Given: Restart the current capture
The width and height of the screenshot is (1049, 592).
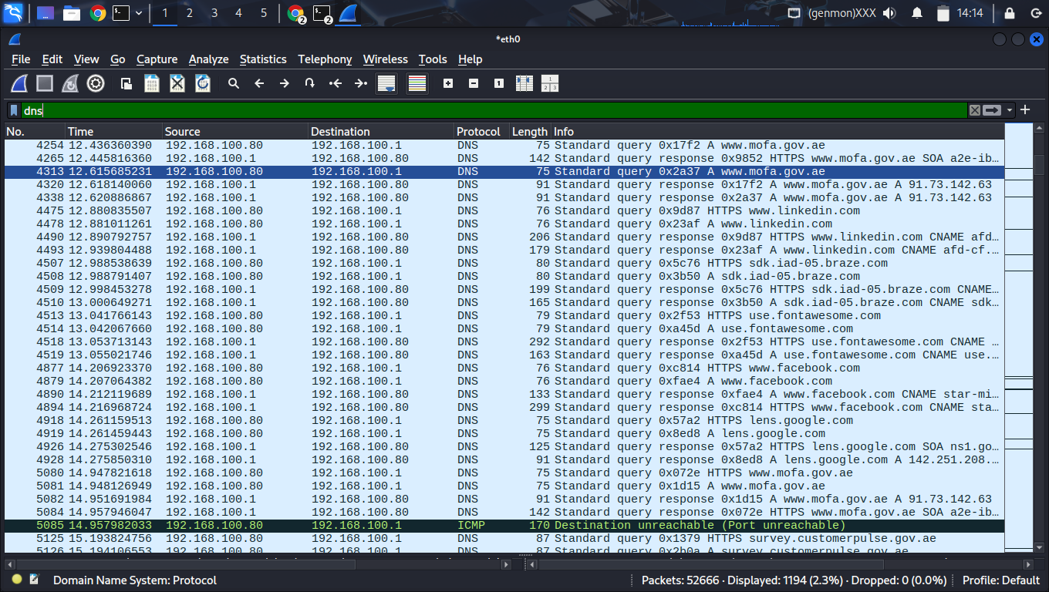Looking at the screenshot, I should tap(70, 83).
